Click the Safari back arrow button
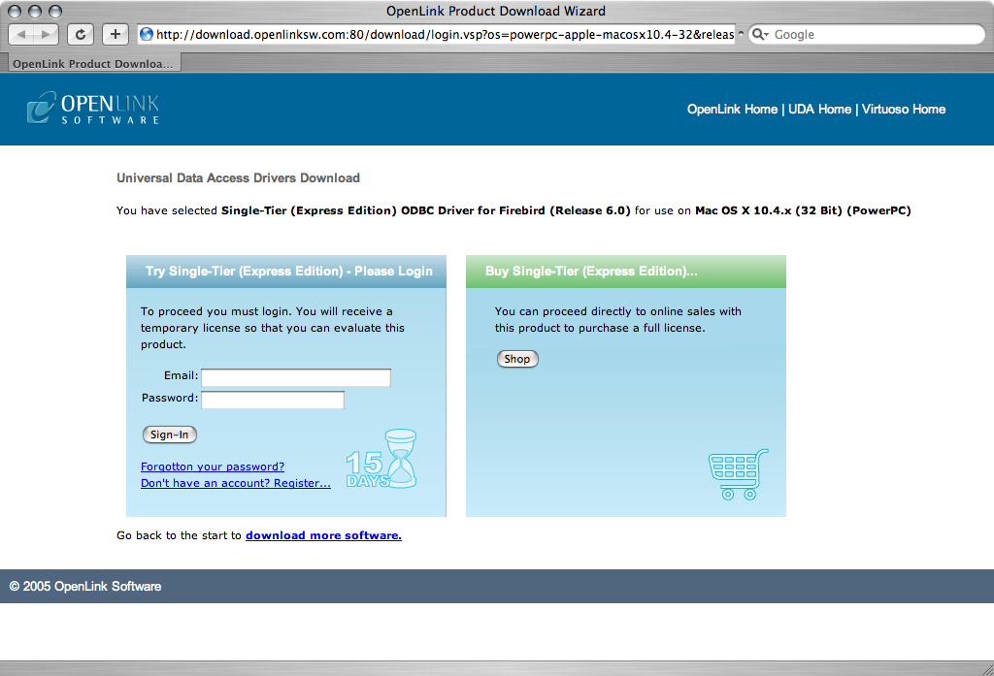The width and height of the screenshot is (994, 676). pyautogui.click(x=23, y=34)
